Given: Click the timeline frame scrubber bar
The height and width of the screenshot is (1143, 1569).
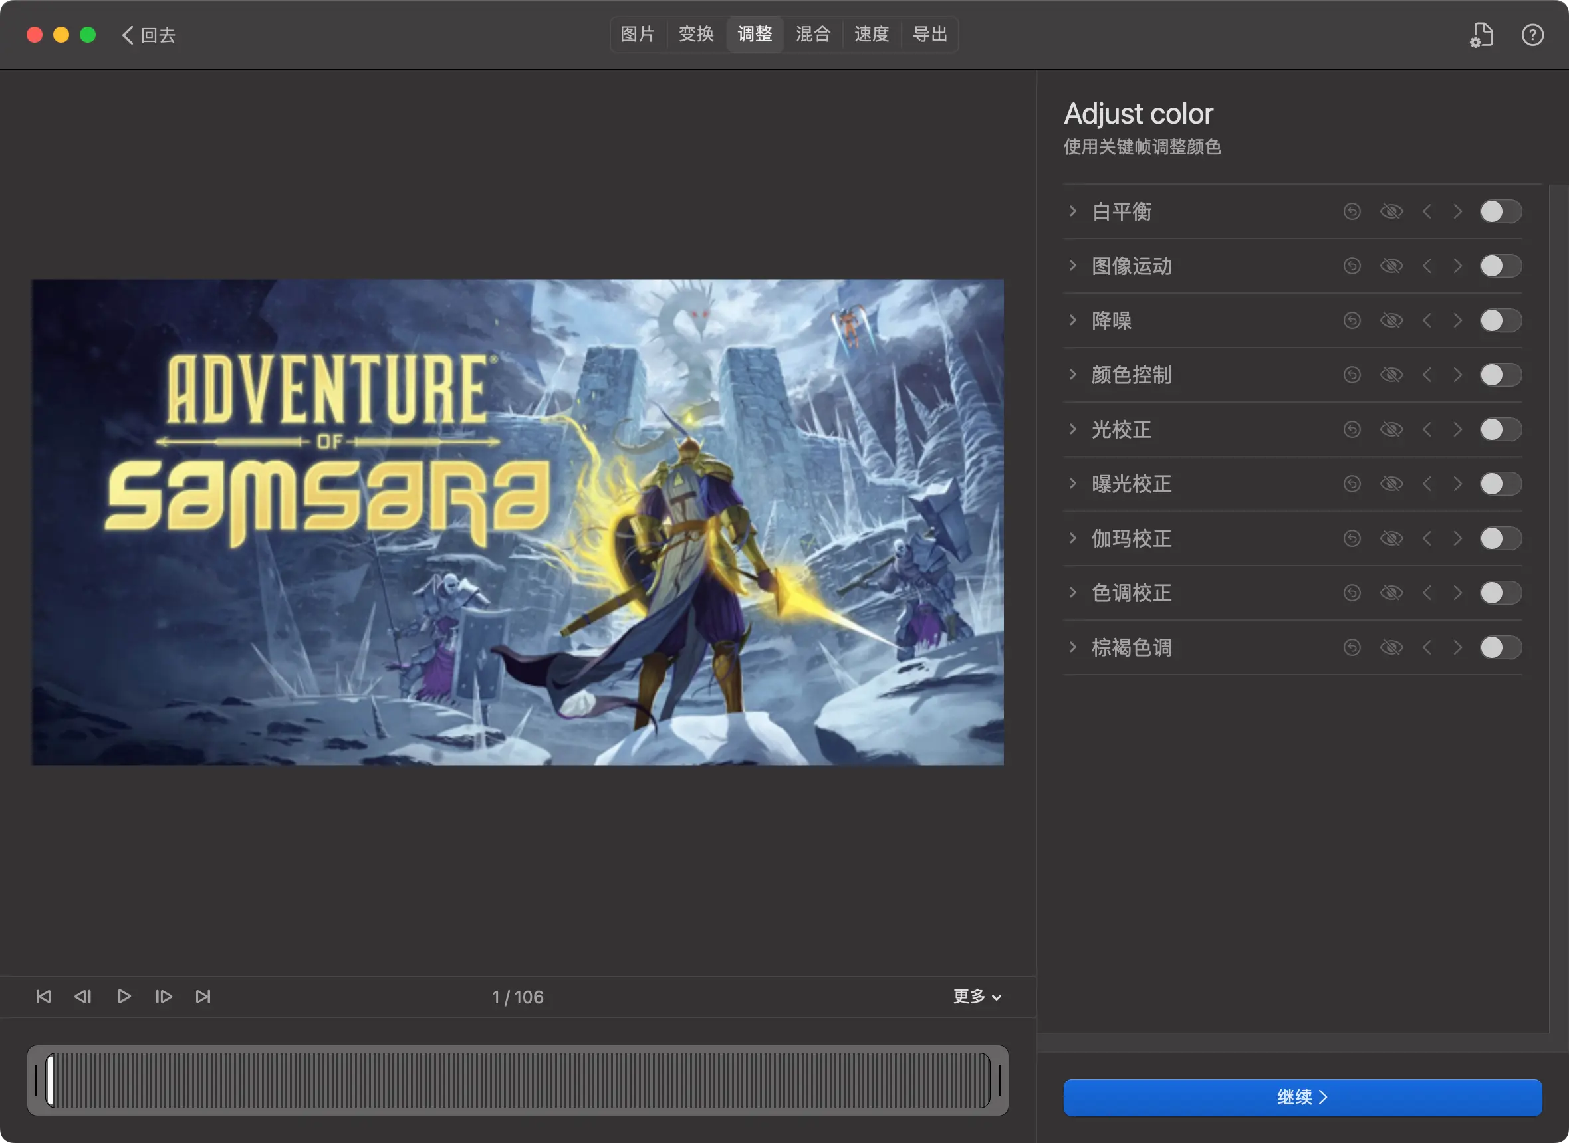Looking at the screenshot, I should pos(518,1080).
